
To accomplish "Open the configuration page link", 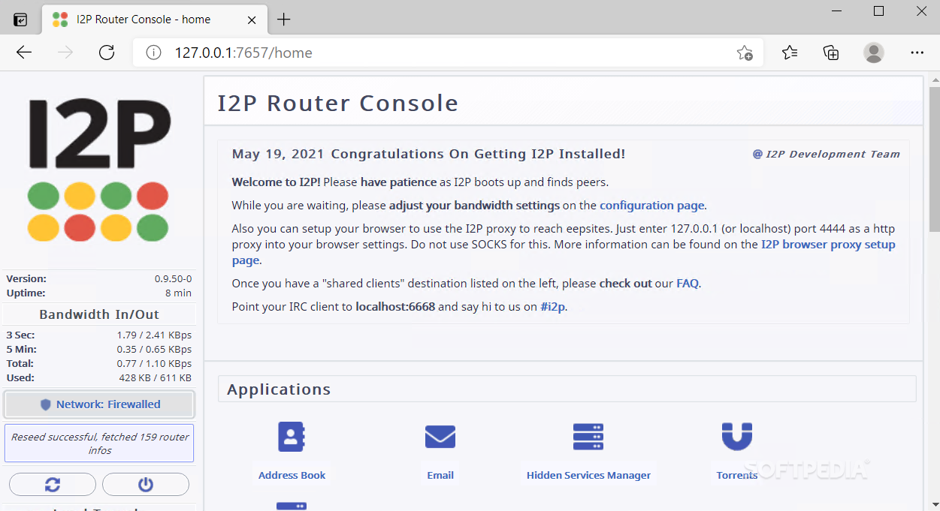I will pos(652,205).
